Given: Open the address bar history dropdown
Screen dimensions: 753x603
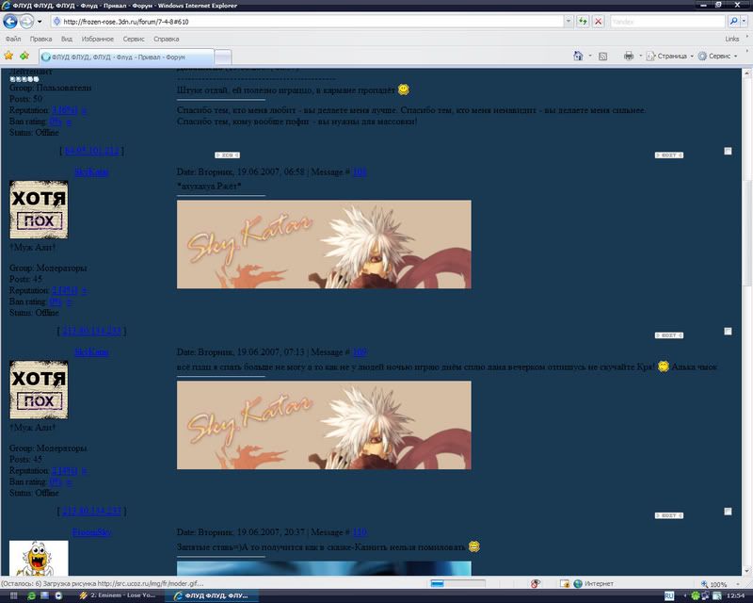Looking at the screenshot, I should [x=569, y=21].
